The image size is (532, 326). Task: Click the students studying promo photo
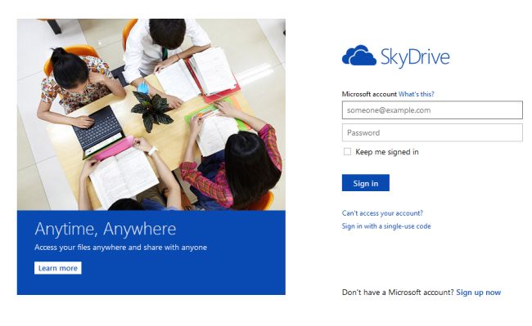[151, 114]
